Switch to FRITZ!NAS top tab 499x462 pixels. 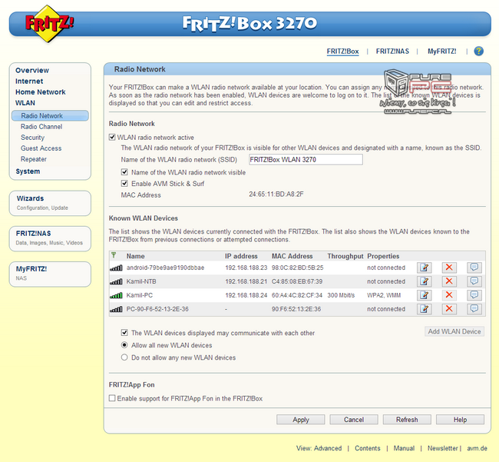click(x=392, y=52)
